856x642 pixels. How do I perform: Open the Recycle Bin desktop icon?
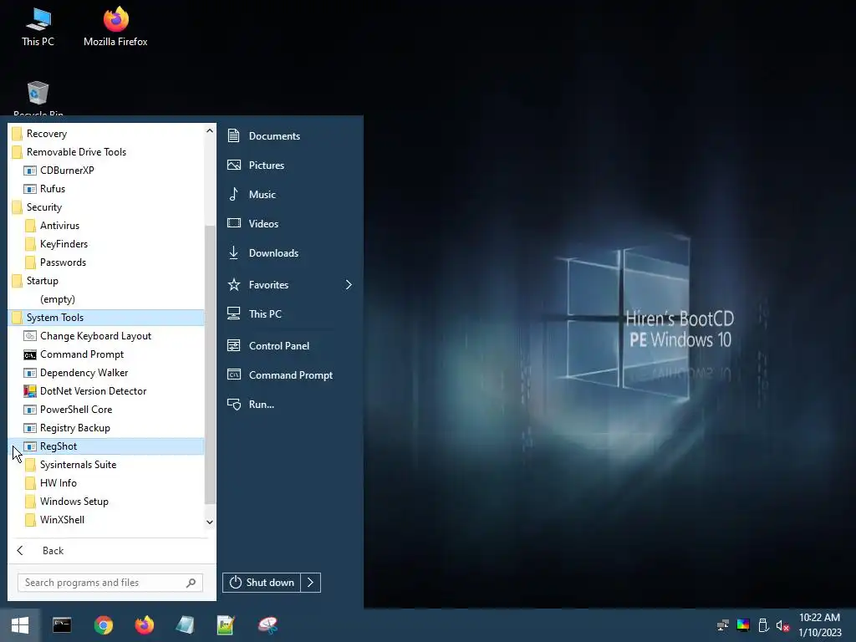click(x=38, y=99)
